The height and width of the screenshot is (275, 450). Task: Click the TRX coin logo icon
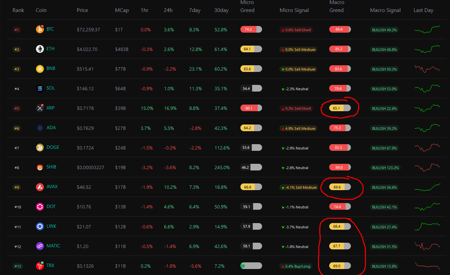click(40, 266)
